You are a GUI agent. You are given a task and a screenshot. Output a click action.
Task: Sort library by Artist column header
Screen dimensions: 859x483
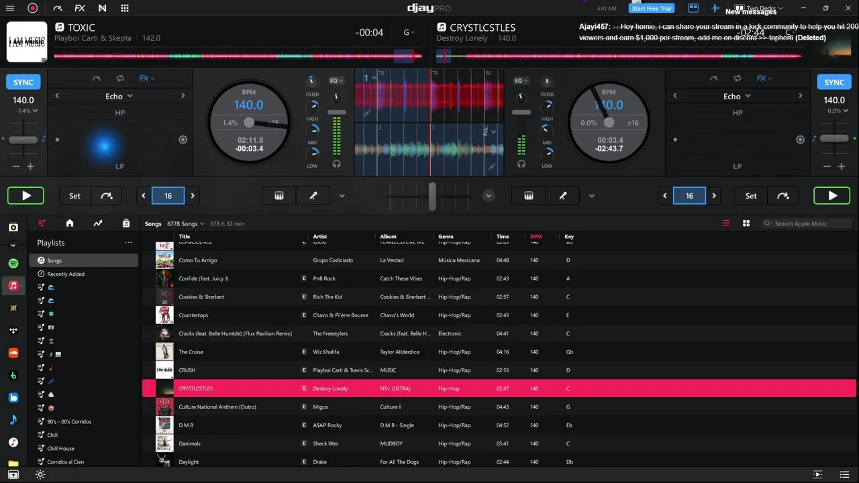tap(320, 236)
